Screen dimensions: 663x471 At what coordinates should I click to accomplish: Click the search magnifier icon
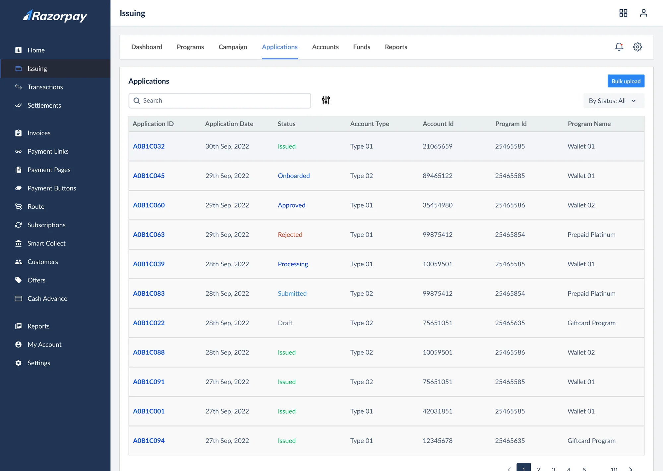pyautogui.click(x=137, y=100)
